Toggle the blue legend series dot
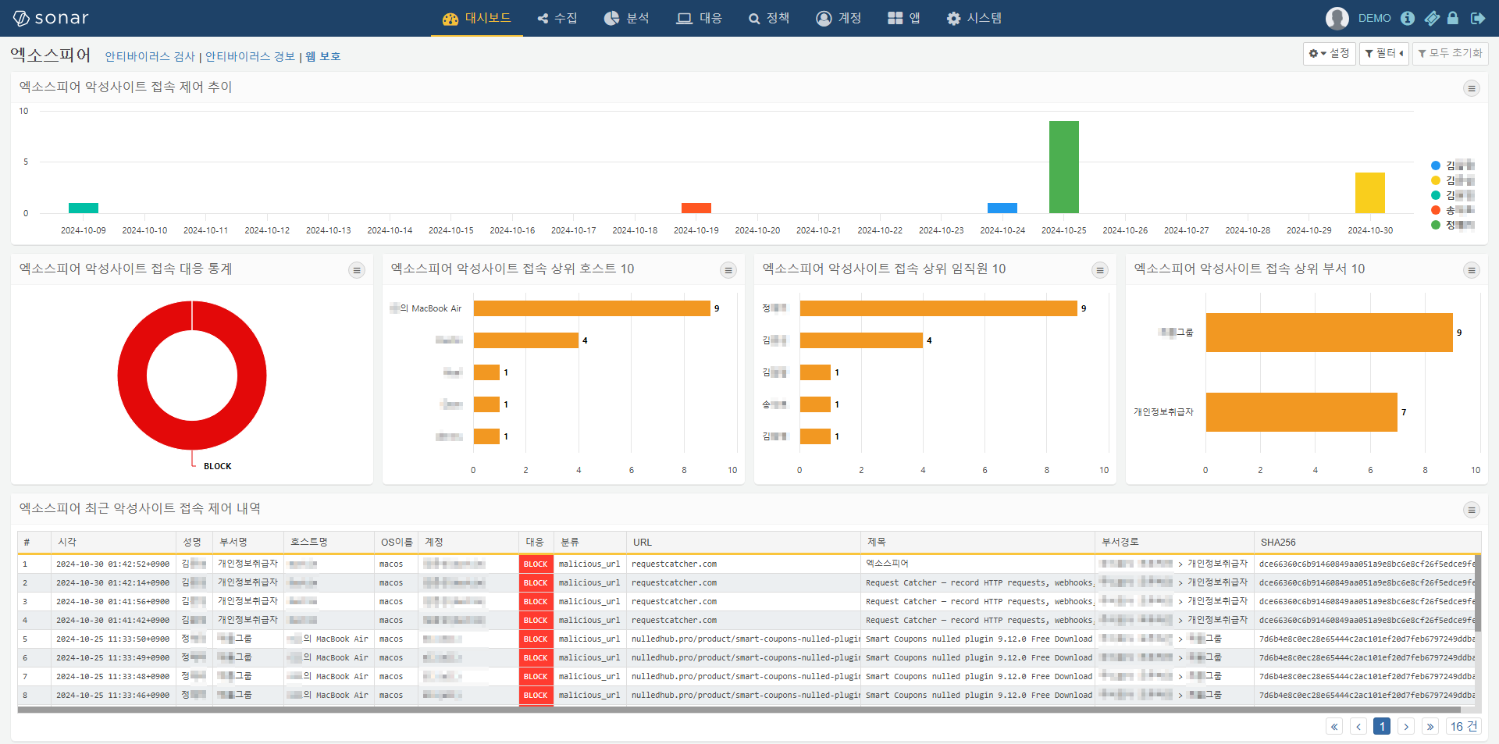Image resolution: width=1499 pixels, height=744 pixels. 1435,166
